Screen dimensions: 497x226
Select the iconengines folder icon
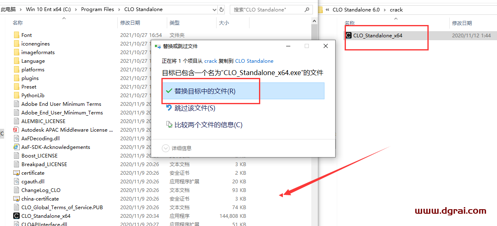16,44
